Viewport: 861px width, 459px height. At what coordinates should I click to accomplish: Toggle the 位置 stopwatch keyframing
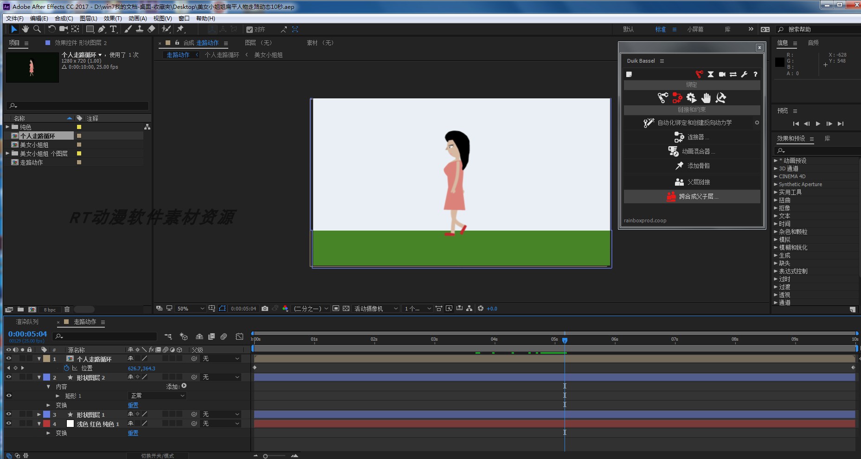click(x=66, y=368)
